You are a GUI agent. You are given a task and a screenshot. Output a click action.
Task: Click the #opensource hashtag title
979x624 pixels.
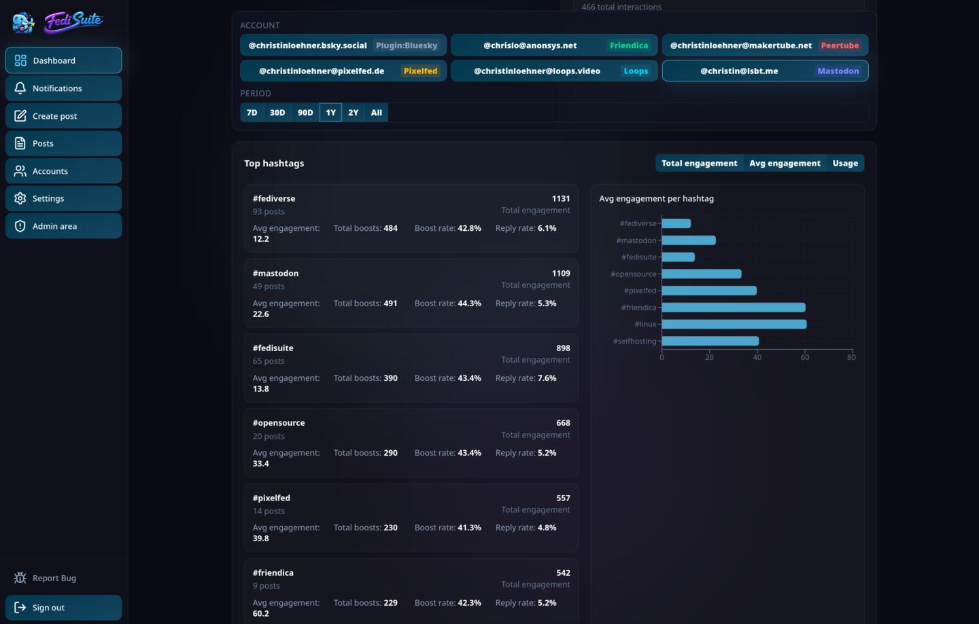point(279,422)
